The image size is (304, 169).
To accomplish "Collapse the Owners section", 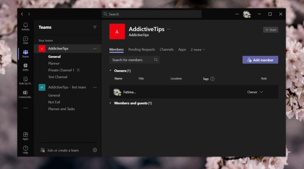I will coord(111,71).
